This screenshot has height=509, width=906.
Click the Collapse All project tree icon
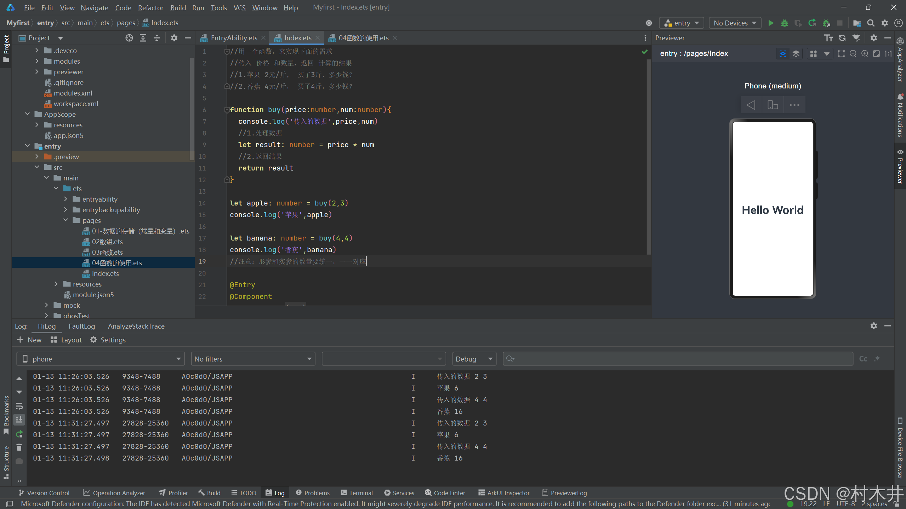tap(156, 38)
